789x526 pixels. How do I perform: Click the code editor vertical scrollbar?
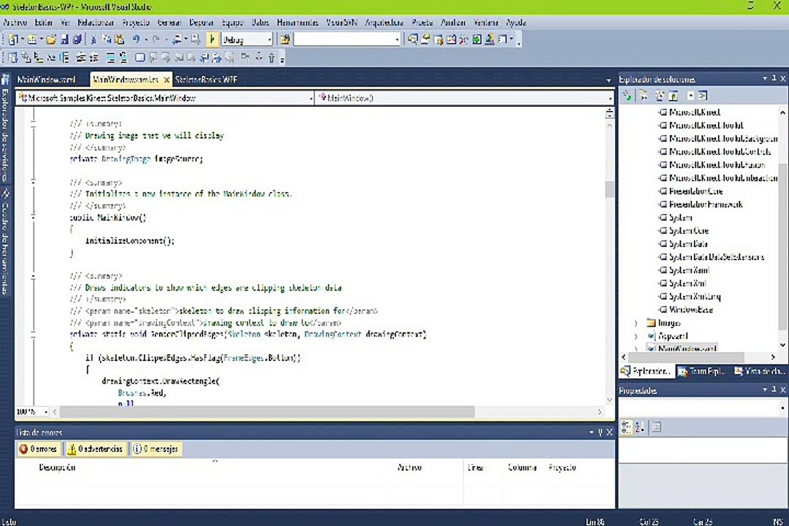(609, 190)
